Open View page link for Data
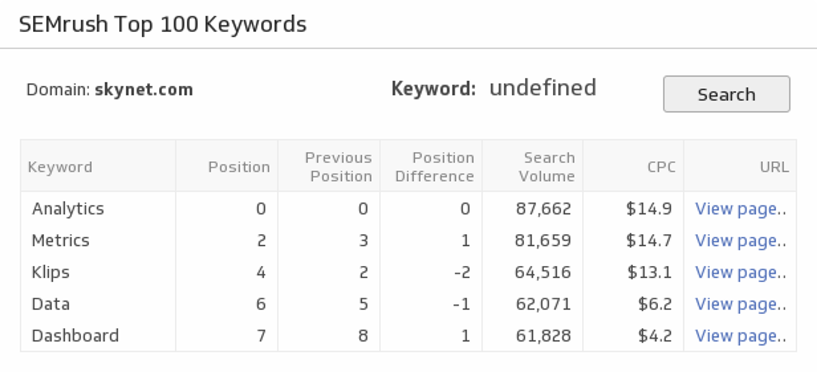Viewport: 817px width, 372px height. pos(740,304)
